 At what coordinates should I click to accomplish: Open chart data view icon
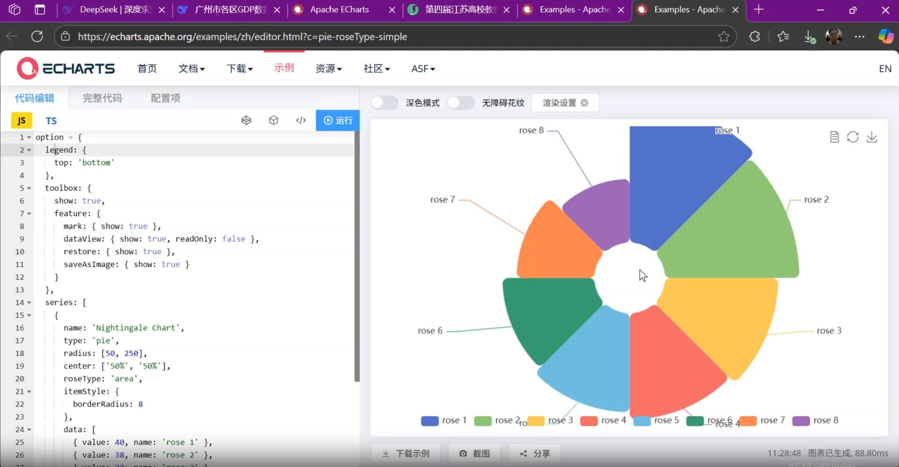click(x=834, y=137)
